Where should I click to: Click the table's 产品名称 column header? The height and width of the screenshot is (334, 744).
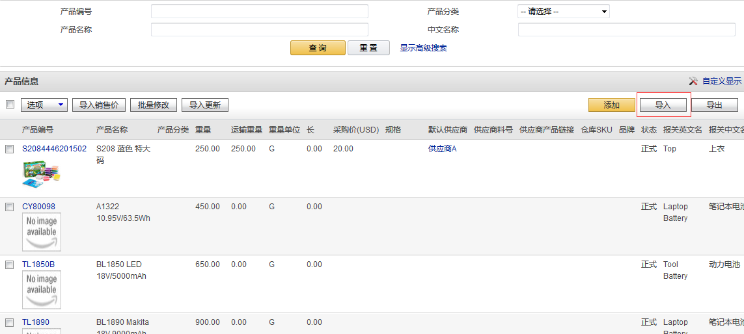pyautogui.click(x=112, y=130)
